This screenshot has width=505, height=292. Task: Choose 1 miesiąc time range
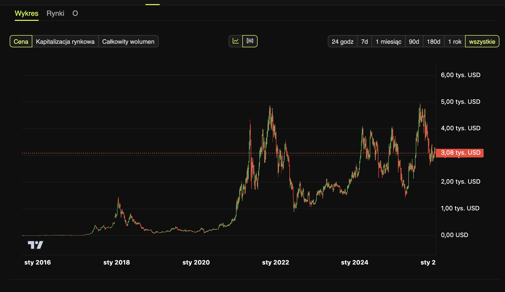[x=388, y=41]
